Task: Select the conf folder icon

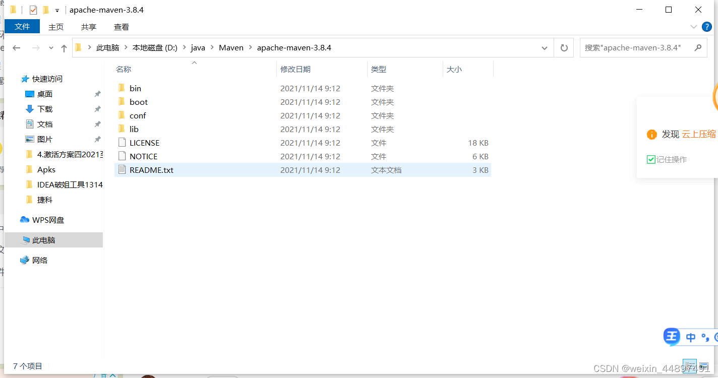Action: tap(122, 115)
